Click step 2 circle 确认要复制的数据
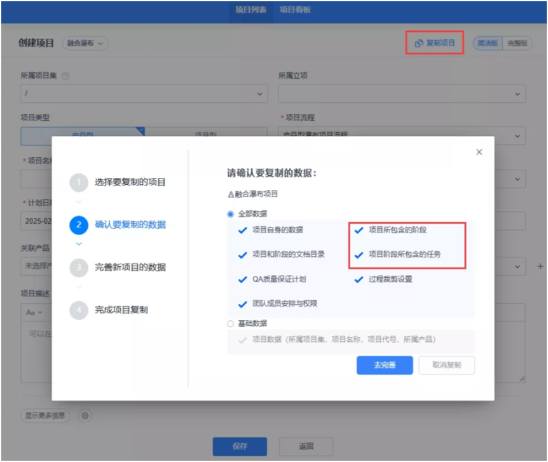The height and width of the screenshot is (462, 548). pyautogui.click(x=79, y=225)
